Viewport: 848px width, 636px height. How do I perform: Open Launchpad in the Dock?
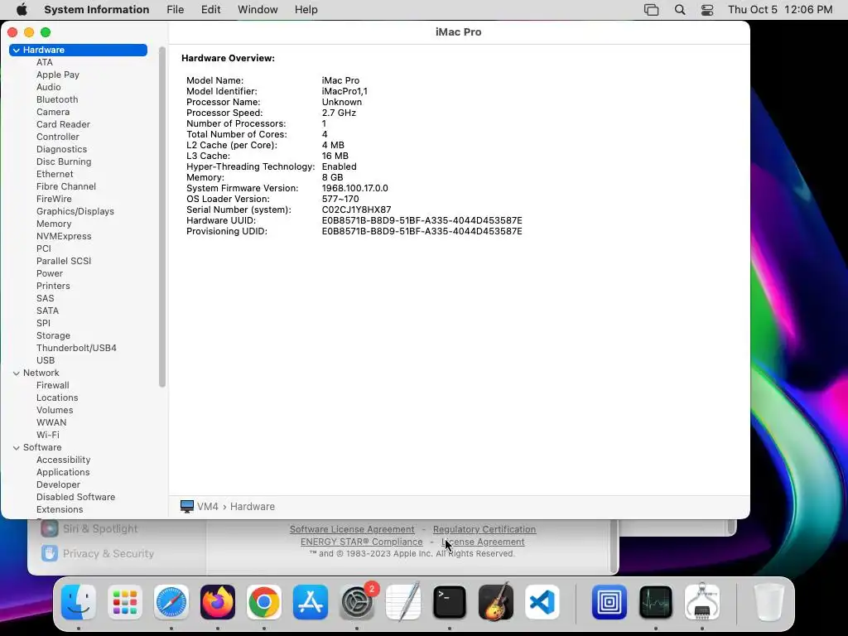click(125, 602)
